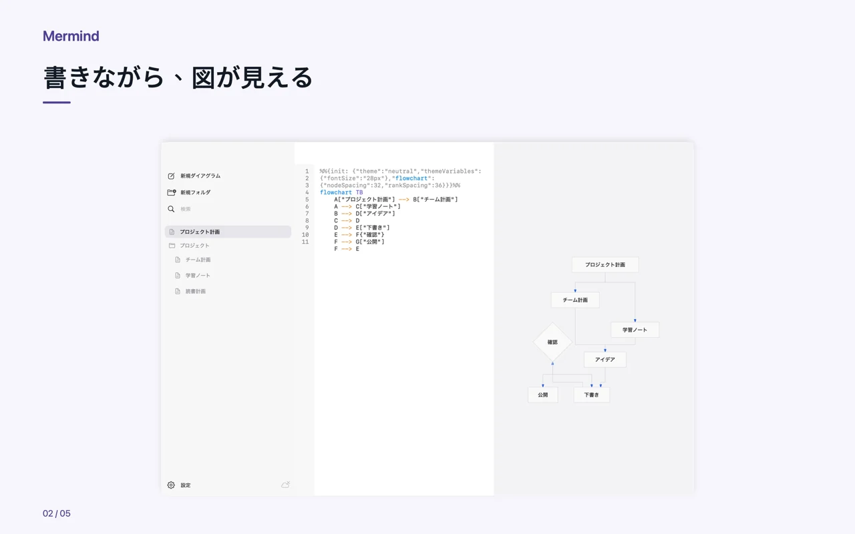Click the プロジェクト計画 node in the diagram
The width and height of the screenshot is (855, 534).
point(605,265)
